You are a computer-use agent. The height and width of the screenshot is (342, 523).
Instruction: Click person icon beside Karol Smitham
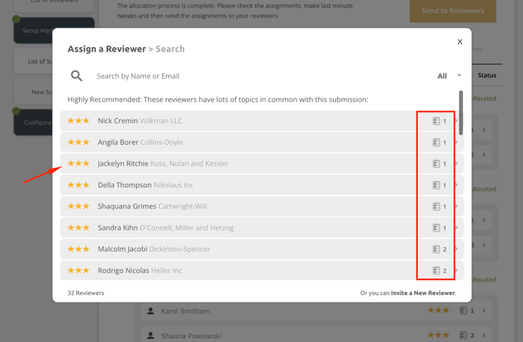click(x=151, y=311)
